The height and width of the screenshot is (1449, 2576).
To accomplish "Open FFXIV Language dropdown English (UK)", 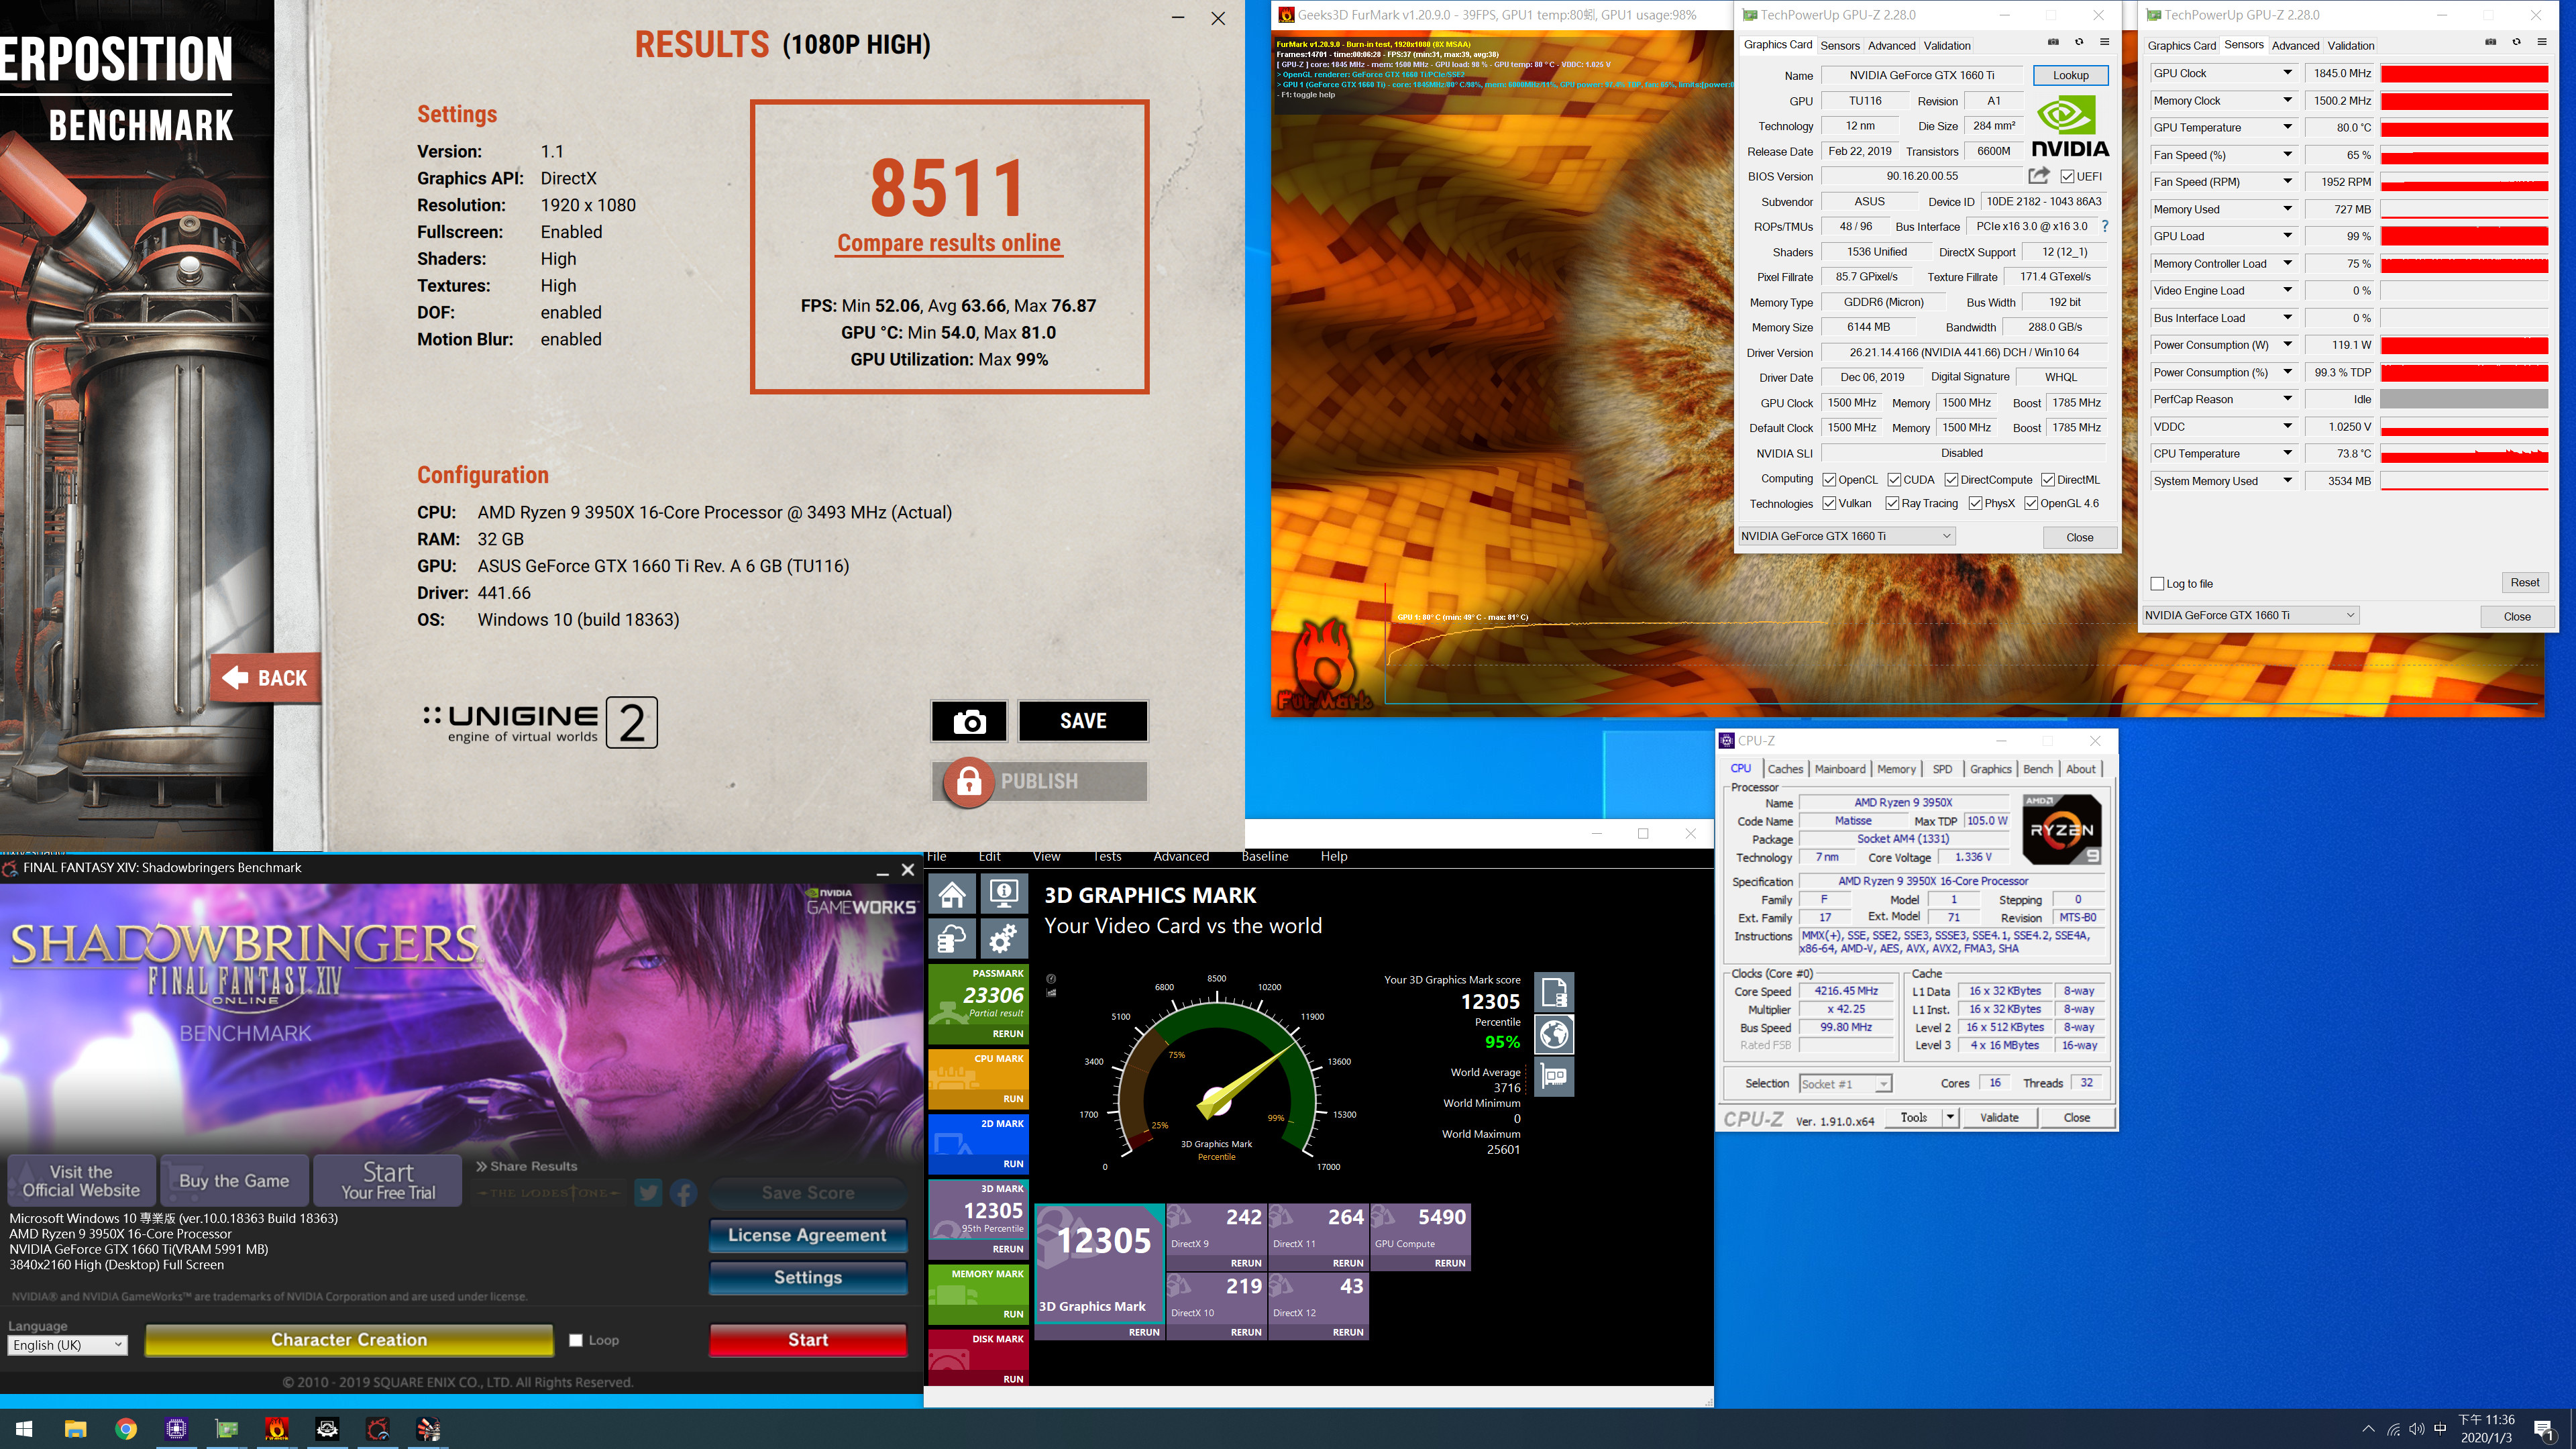I will 68,1345.
